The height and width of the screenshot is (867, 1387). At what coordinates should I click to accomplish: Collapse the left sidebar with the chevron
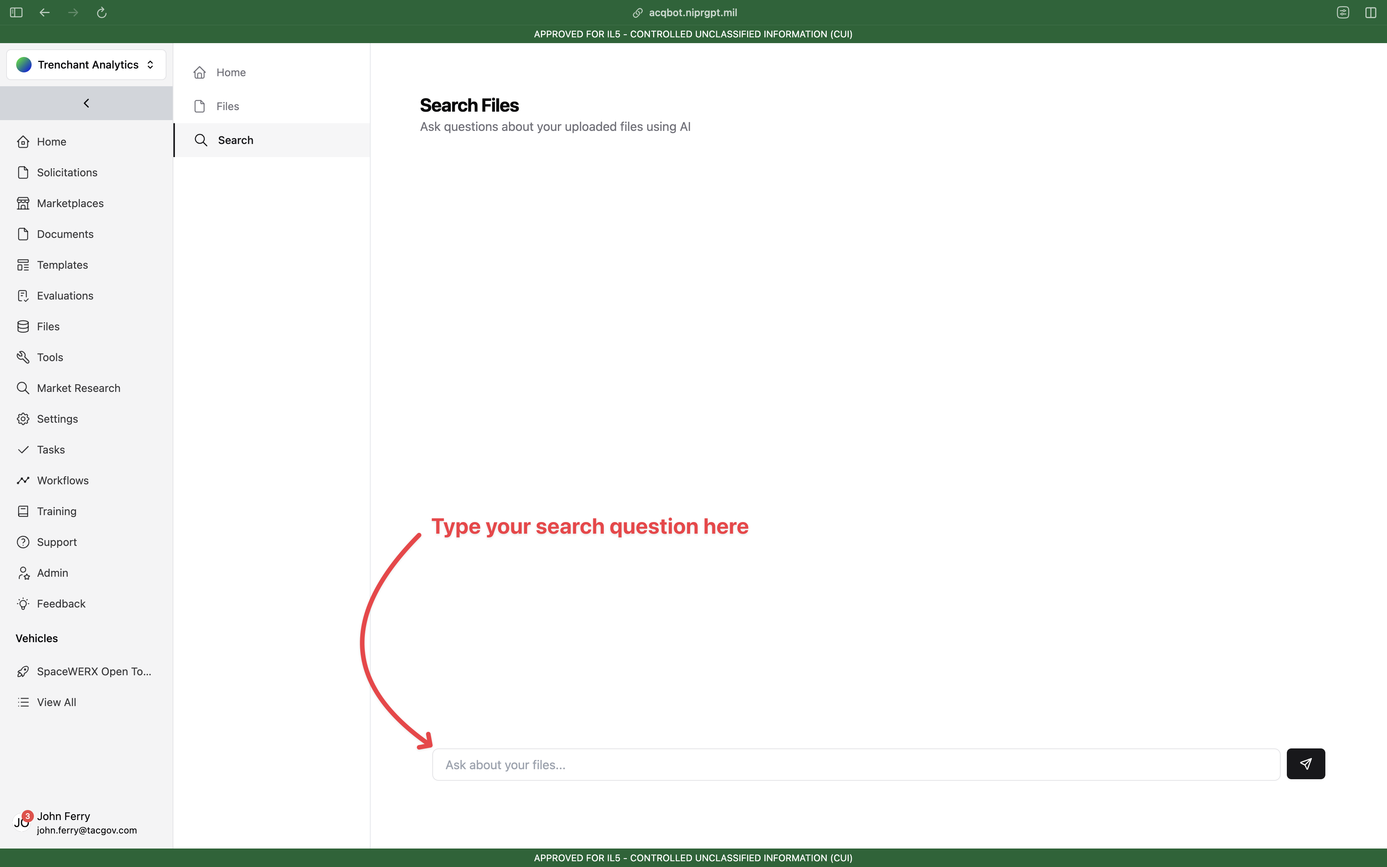click(x=86, y=103)
